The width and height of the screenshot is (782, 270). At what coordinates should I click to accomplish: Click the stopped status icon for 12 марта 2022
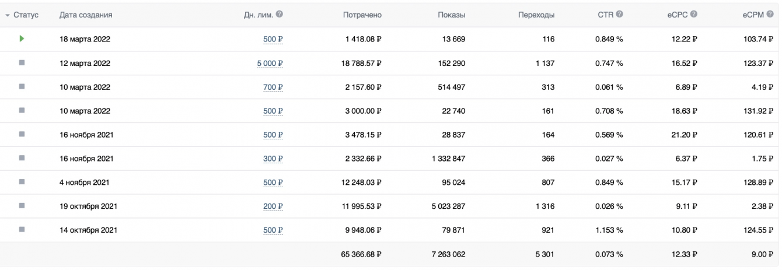coord(22,63)
